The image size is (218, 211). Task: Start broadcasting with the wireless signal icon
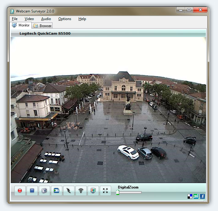[81, 191]
